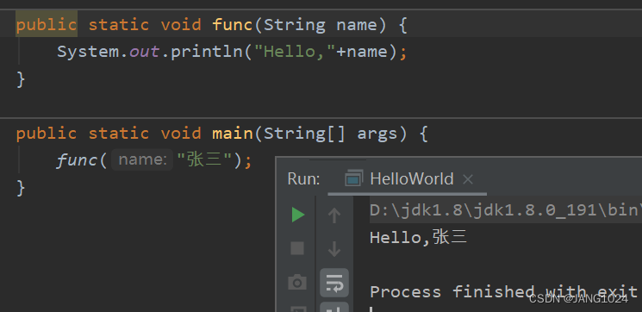This screenshot has height=312, width=642.
Task: Click the 'name:' parameter hint in func call
Action: pos(142,159)
